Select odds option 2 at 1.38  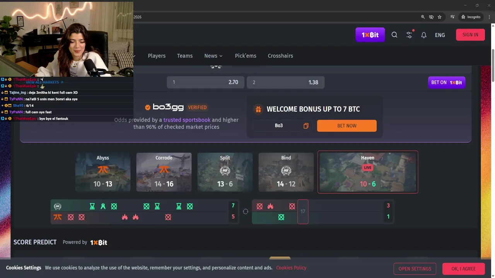[x=285, y=82]
